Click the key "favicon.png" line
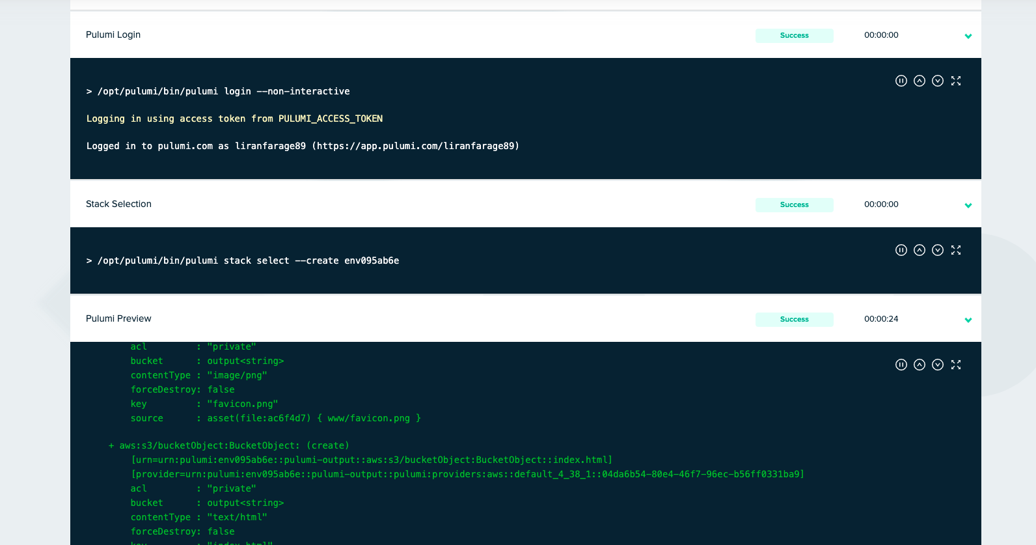1036x545 pixels. click(x=204, y=404)
